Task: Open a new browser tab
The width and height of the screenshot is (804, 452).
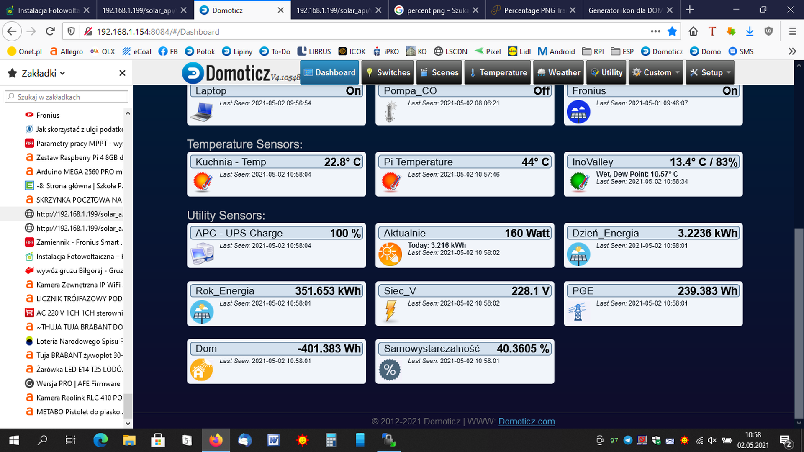Action: pyautogui.click(x=690, y=10)
